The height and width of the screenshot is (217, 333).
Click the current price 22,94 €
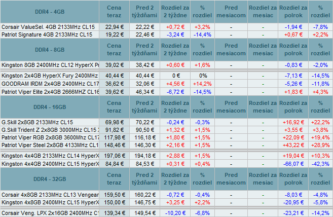(x=115, y=27)
